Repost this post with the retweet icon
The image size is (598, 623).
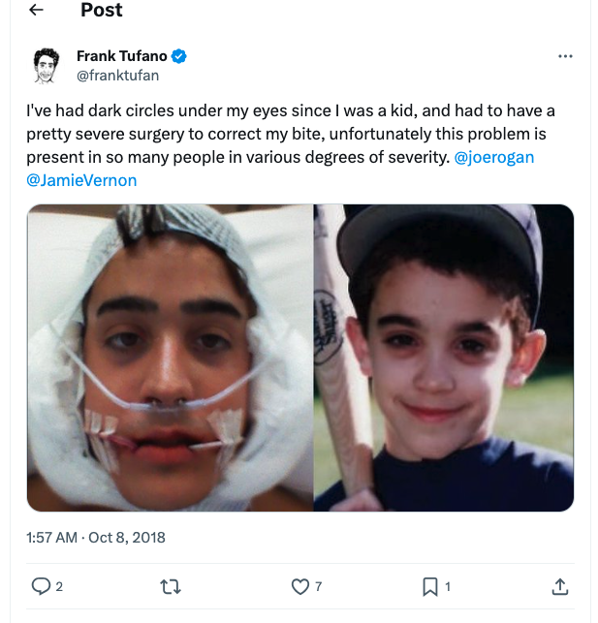171,586
